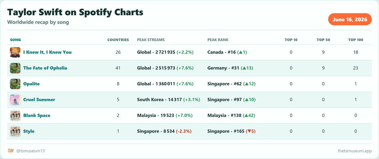The image size is (379, 159).
Task: Click the Worldwide recap by song subtitle
Action: click(38, 22)
